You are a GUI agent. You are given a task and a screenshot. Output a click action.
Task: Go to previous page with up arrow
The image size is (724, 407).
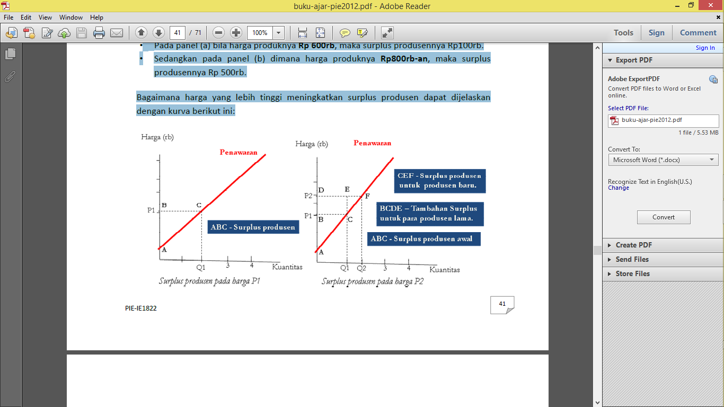141,33
